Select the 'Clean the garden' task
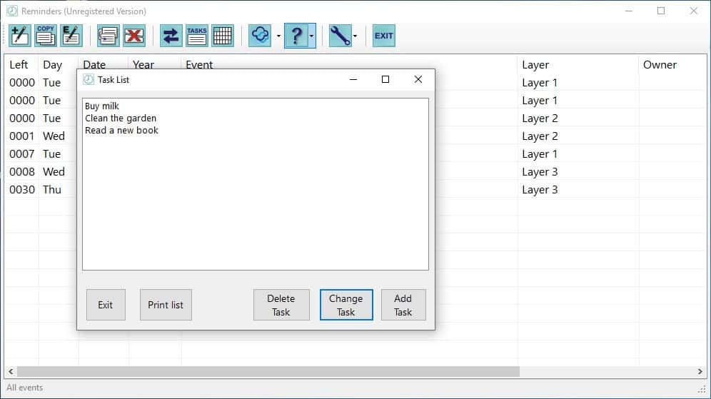Screen dimensions: 711x399 click(121, 118)
